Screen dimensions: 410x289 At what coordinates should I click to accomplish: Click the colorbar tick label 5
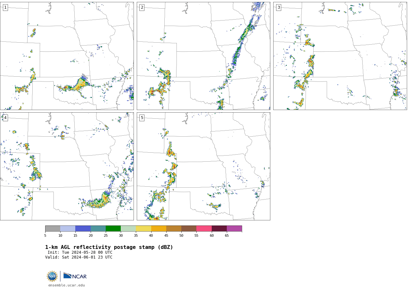point(45,236)
